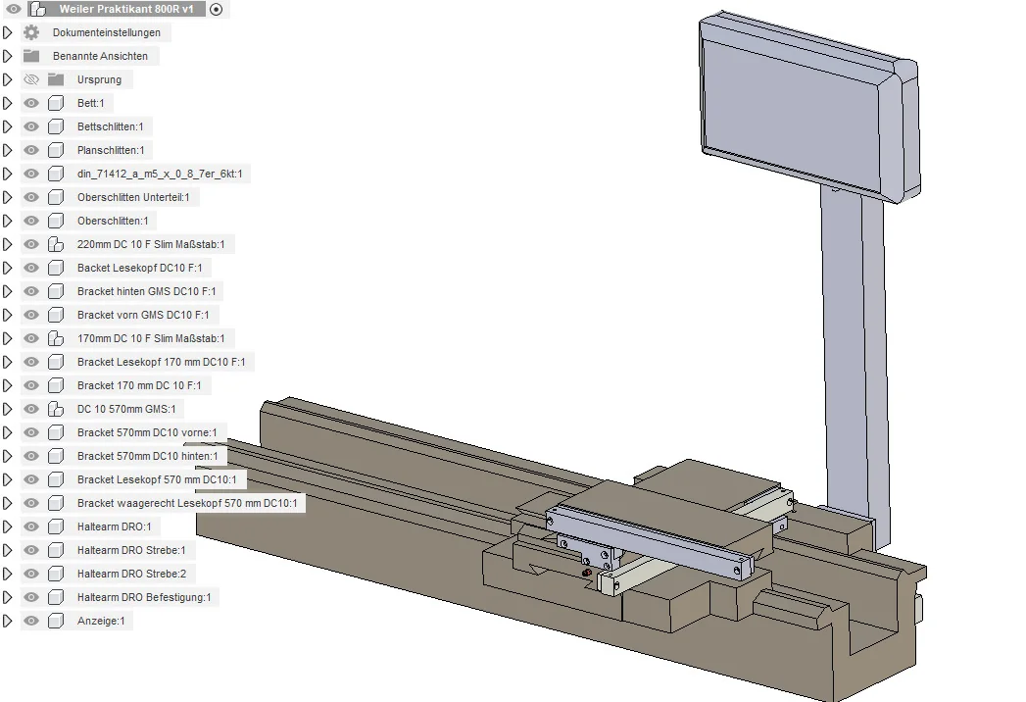
Task: Click the linked component icon of 220mm DC 10 F Slim Maßstab:1
Action: tap(56, 244)
